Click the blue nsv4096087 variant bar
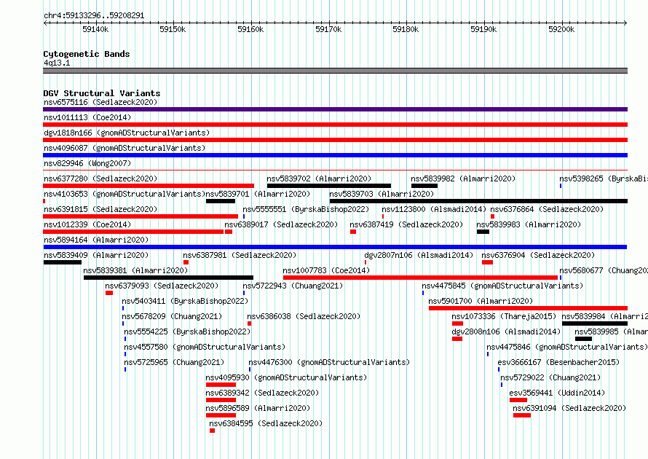Viewport: 648px width, 459px height. [335, 155]
